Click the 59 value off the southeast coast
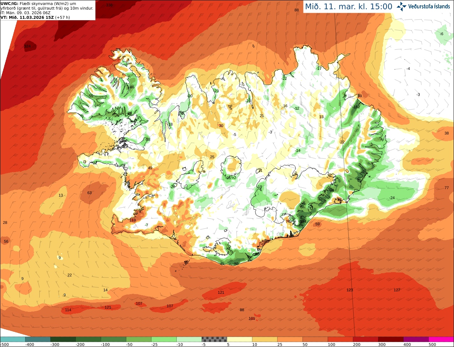 pos(317,224)
